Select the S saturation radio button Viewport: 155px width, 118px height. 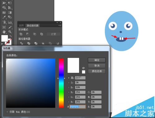69,83
